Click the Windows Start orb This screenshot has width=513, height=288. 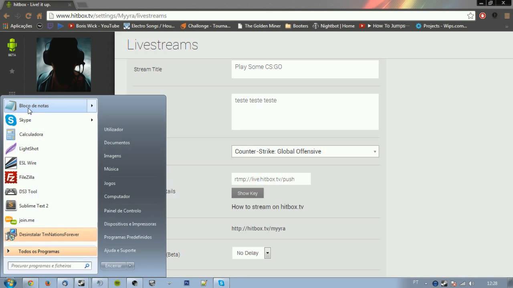[9, 283]
